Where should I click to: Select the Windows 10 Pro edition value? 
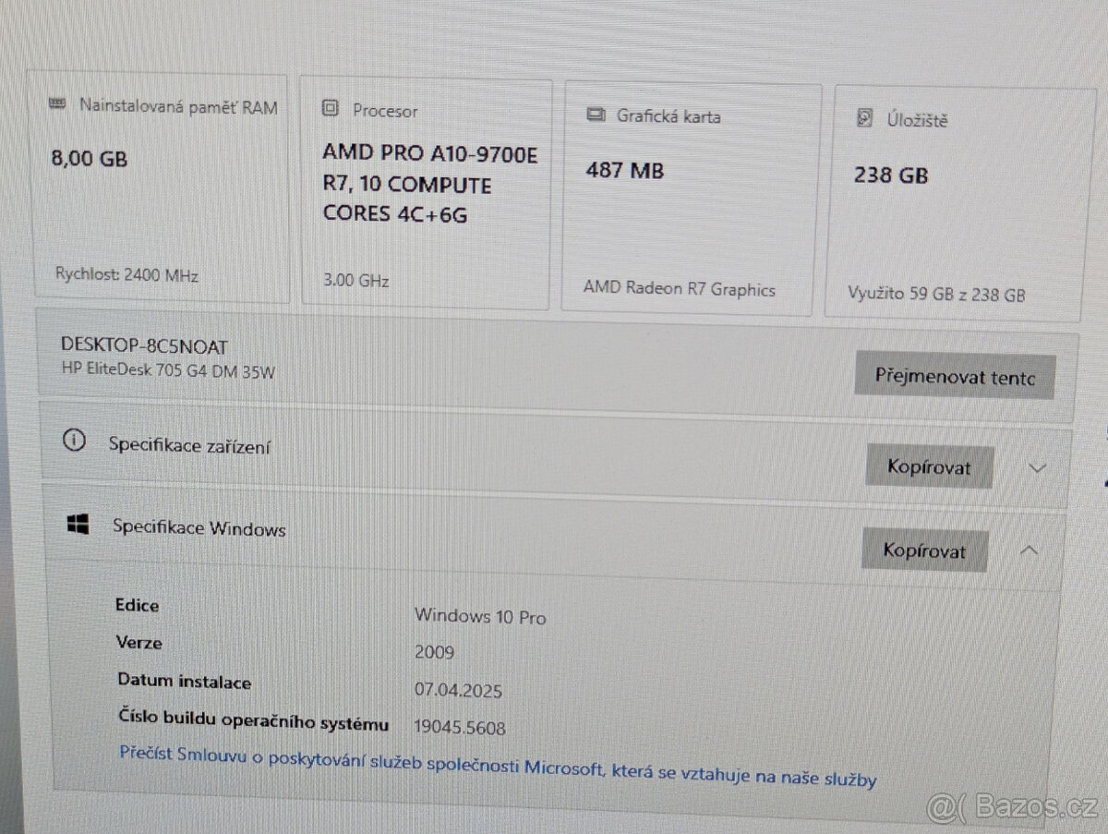480,616
